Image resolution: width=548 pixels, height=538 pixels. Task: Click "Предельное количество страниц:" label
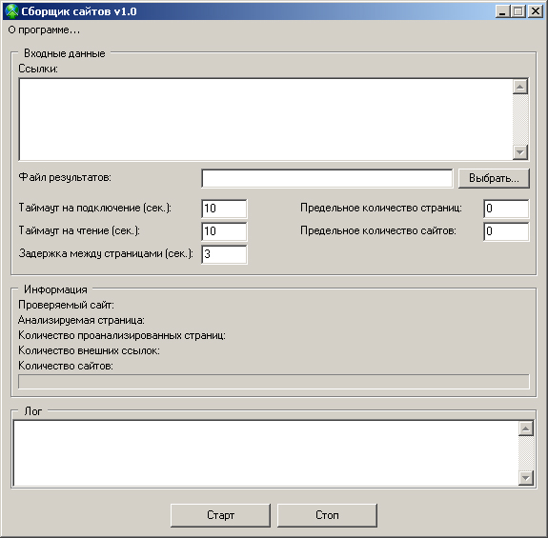381,209
